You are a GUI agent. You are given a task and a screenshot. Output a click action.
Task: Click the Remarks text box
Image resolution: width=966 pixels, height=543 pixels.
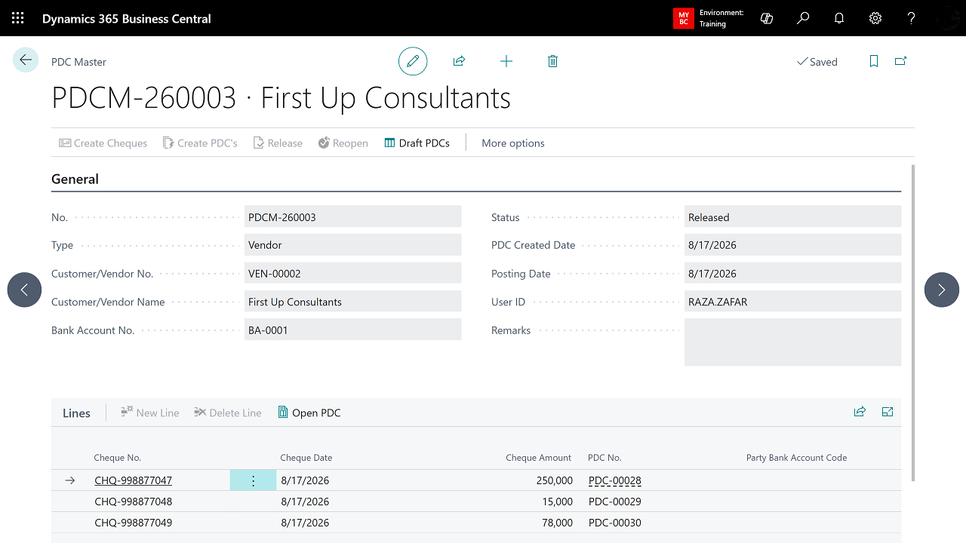click(x=792, y=342)
